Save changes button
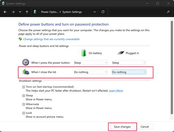Viewport: 174px width, 132px height. [x=122, y=126]
